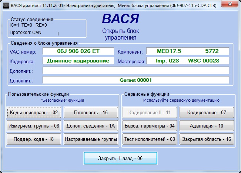Click the Компонент field MED17.5

pyautogui.click(x=187, y=51)
